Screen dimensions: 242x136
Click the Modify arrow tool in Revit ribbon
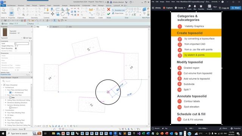pyautogui.click(x=4, y=11)
